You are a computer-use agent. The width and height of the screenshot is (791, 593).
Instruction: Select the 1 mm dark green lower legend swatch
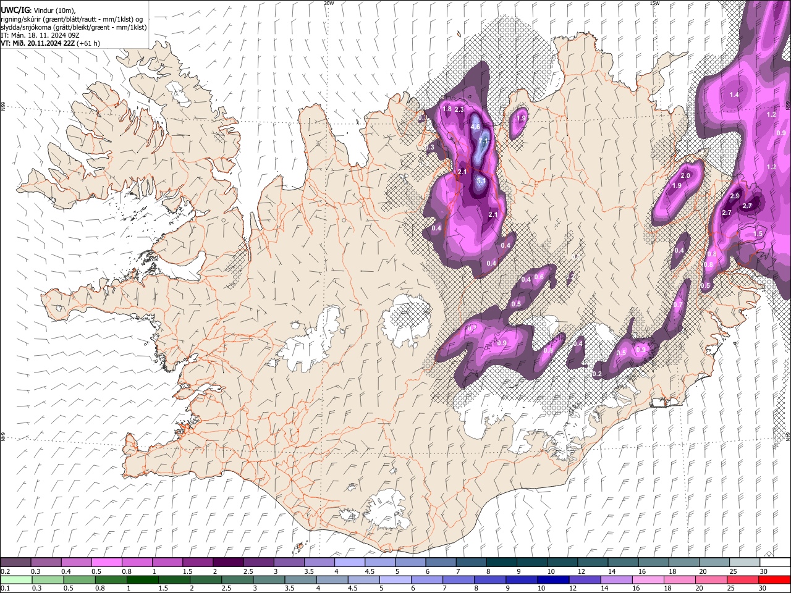143,579
